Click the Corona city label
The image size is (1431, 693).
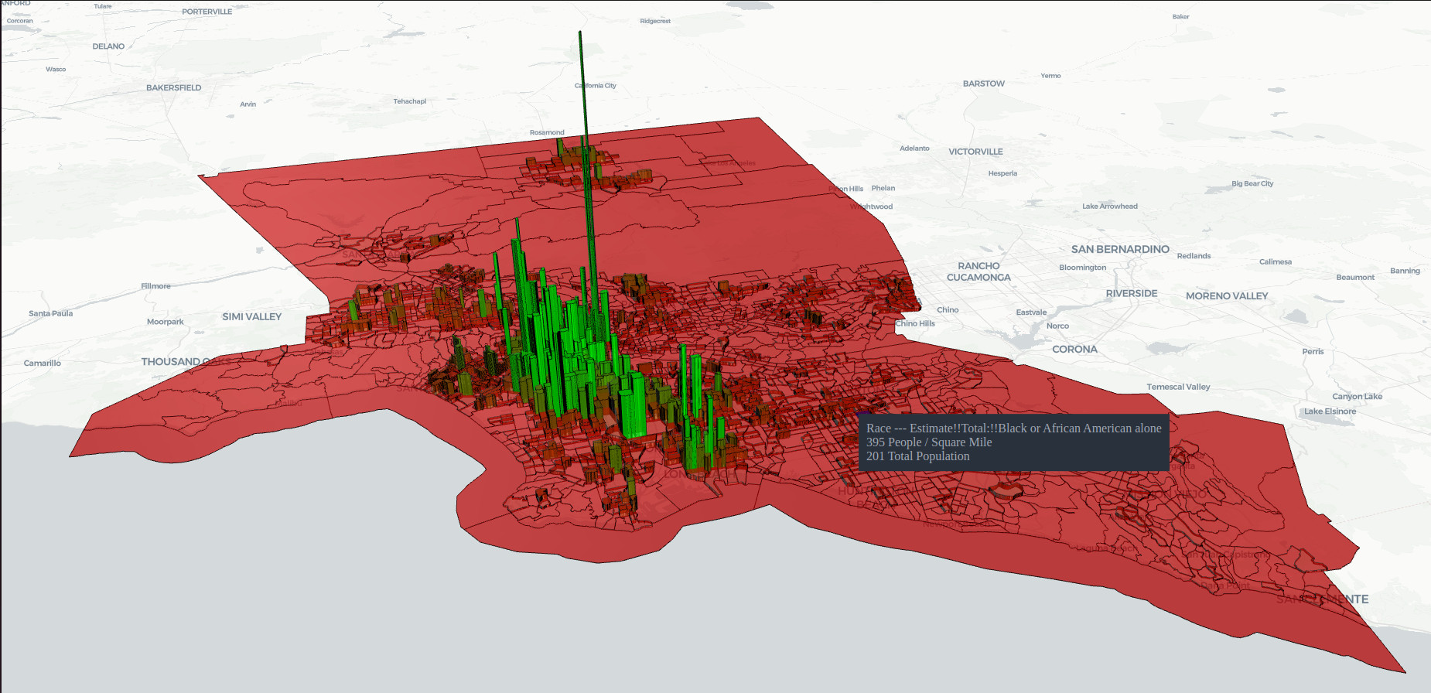(1074, 350)
